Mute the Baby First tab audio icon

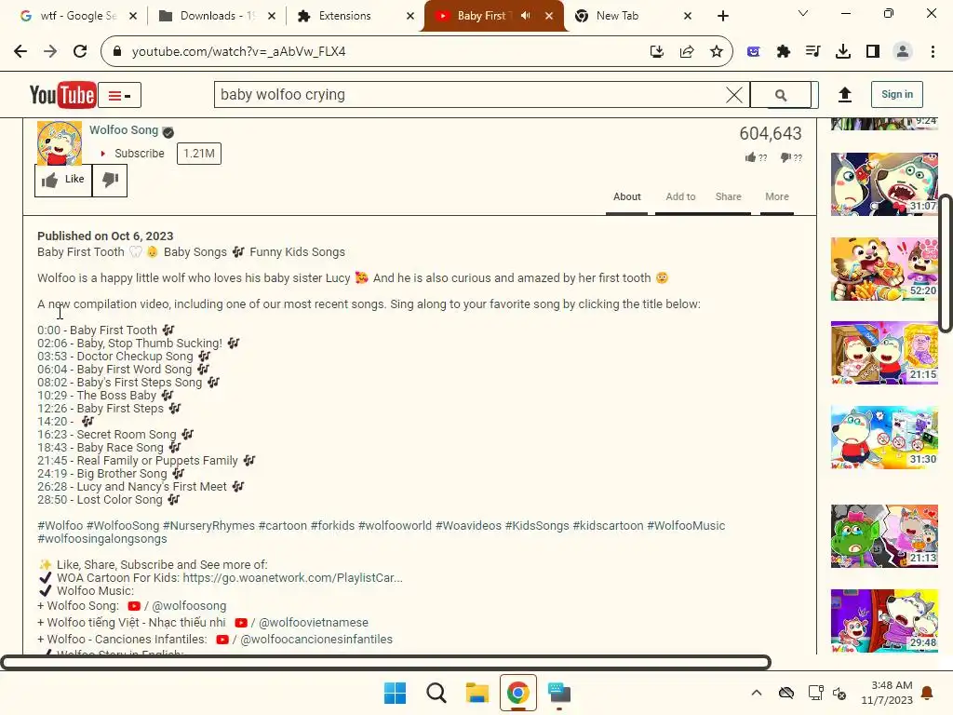coord(526,16)
